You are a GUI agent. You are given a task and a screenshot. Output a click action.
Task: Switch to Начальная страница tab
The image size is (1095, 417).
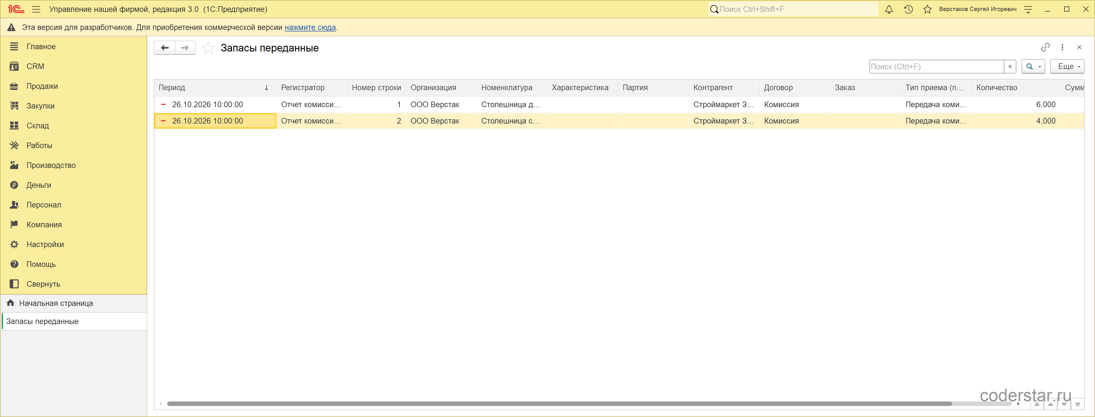(74, 303)
